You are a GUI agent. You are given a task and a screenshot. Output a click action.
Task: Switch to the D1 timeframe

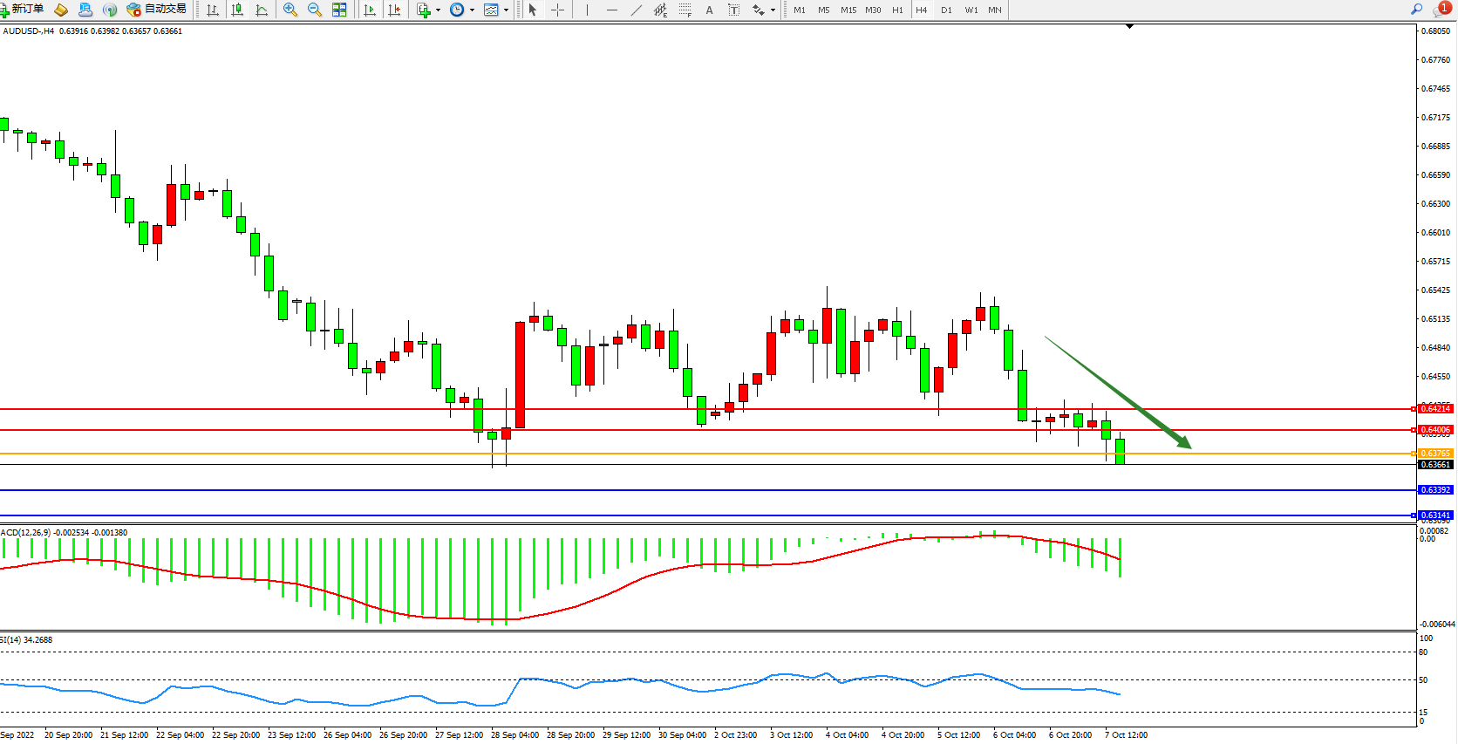click(x=946, y=10)
